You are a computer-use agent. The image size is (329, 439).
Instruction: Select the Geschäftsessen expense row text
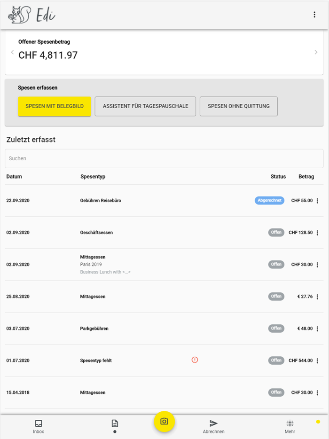pos(96,232)
